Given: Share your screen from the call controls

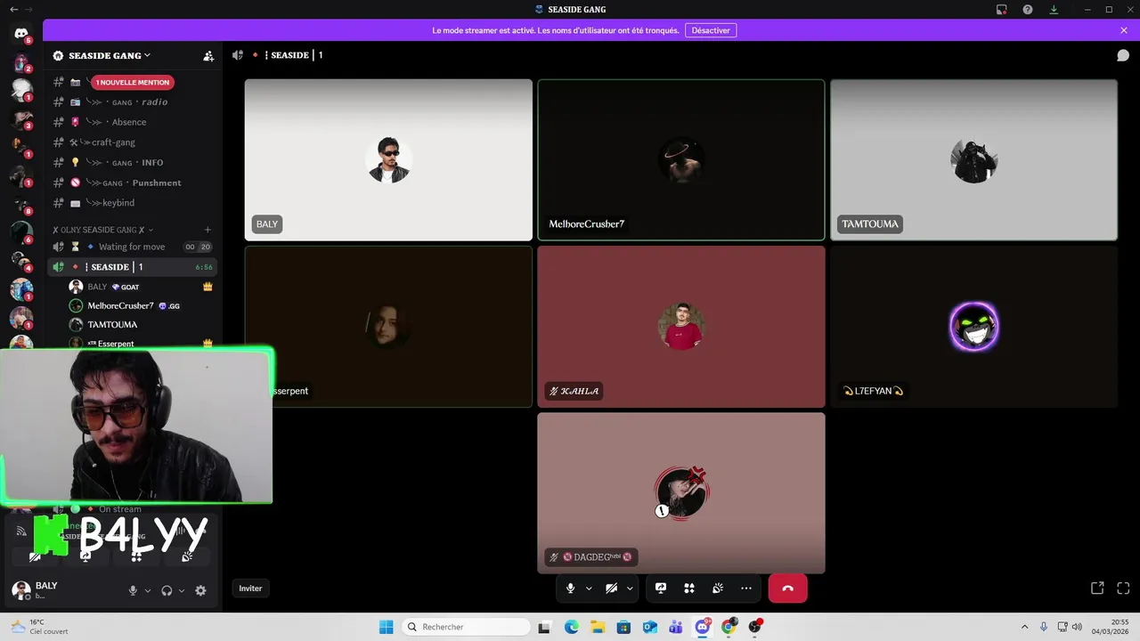Looking at the screenshot, I should tap(661, 588).
